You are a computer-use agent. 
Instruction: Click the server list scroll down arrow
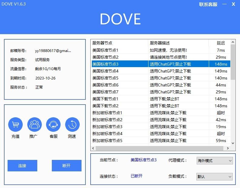pyautogui.click(x=233, y=143)
